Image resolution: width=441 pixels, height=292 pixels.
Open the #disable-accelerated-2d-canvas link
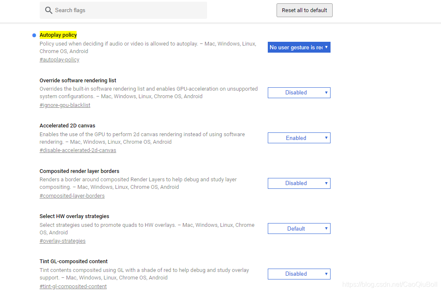[78, 150]
